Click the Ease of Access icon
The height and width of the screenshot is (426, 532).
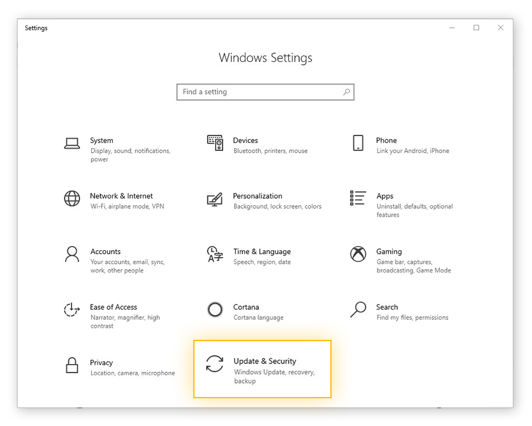tap(72, 309)
